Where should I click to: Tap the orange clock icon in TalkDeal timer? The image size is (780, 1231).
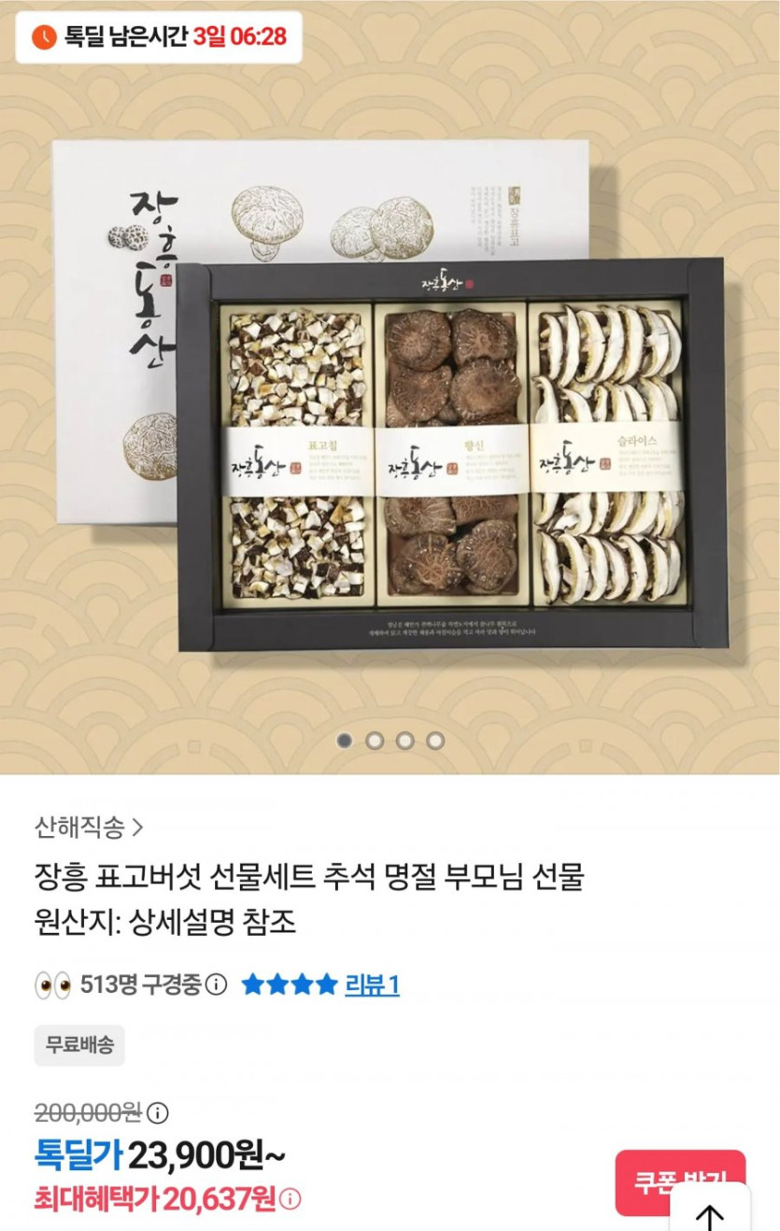(44, 37)
